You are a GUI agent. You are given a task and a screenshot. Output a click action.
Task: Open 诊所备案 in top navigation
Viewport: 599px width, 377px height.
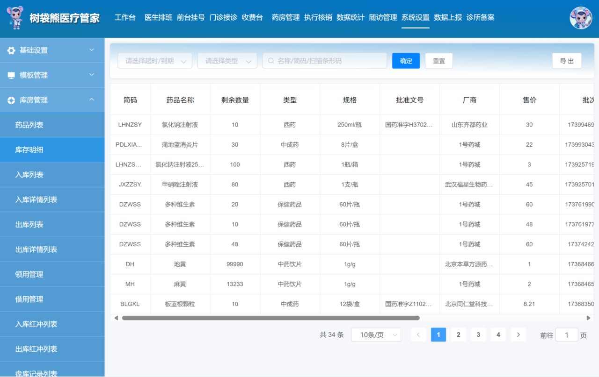[481, 17]
